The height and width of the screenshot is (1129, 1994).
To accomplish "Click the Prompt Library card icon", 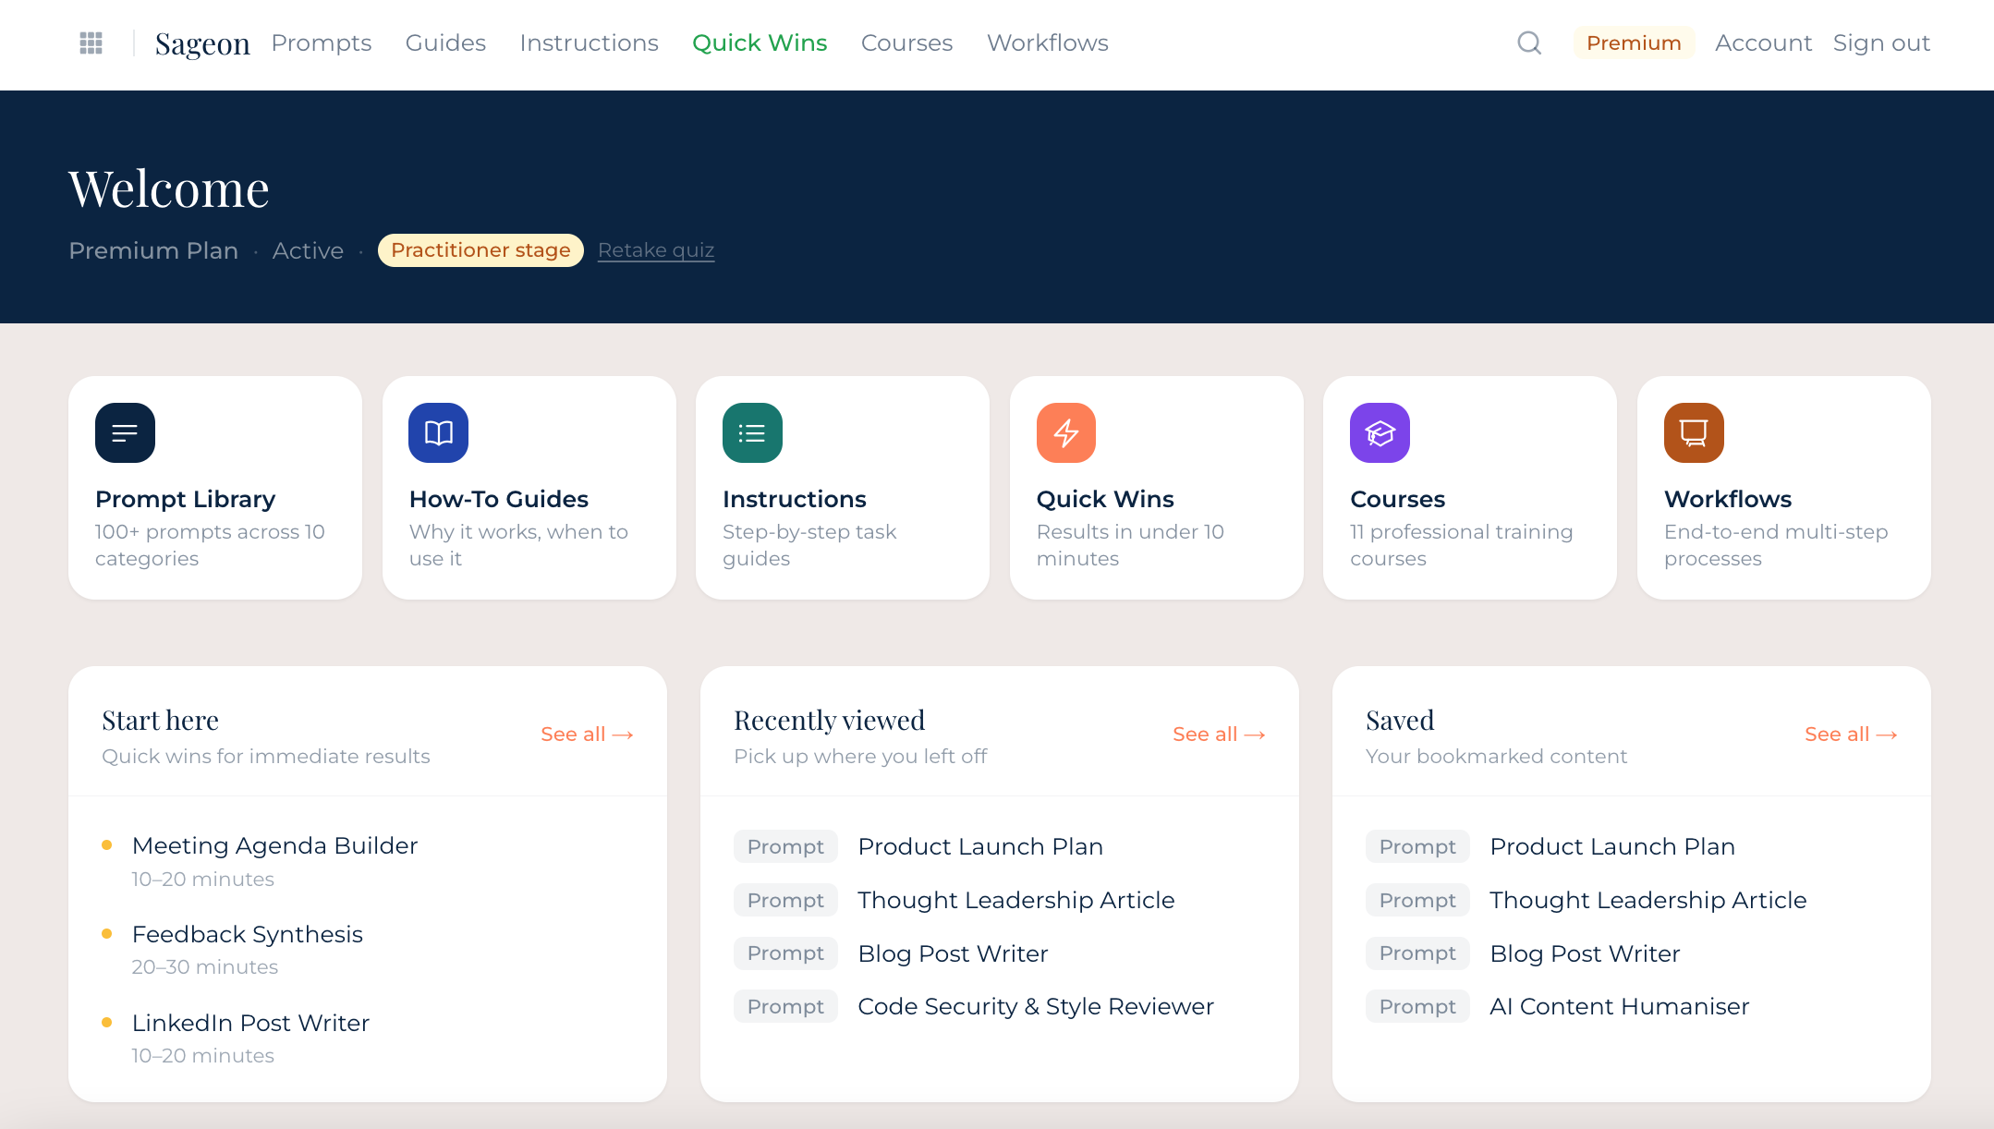I will [125, 432].
